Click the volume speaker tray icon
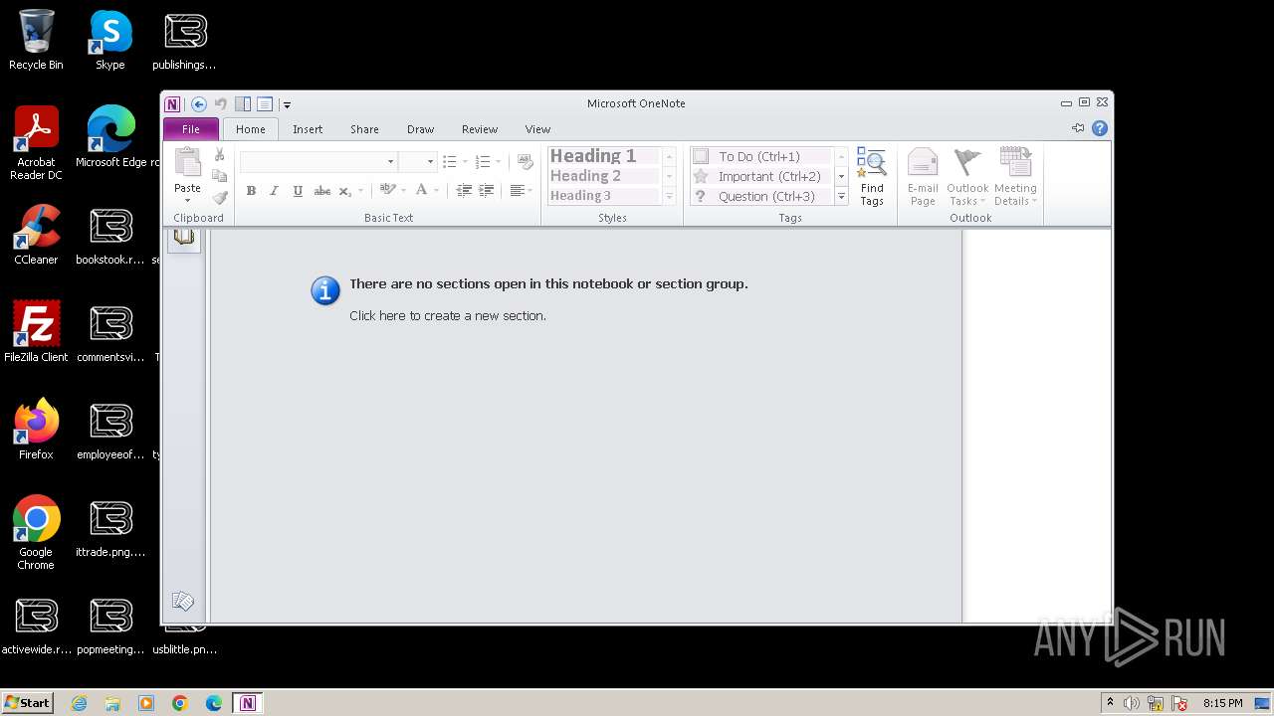Image resolution: width=1274 pixels, height=716 pixels. (1132, 703)
